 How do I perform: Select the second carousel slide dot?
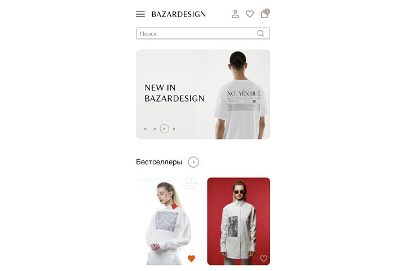[155, 129]
